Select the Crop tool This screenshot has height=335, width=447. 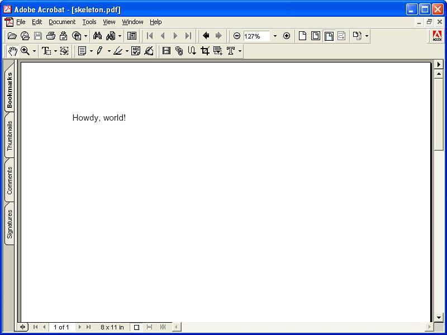[205, 51]
